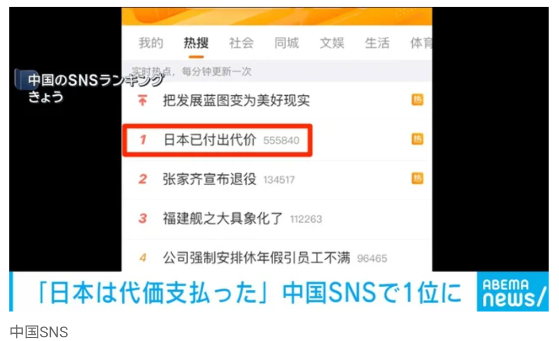Switch to the 社会 tab

[x=241, y=43]
